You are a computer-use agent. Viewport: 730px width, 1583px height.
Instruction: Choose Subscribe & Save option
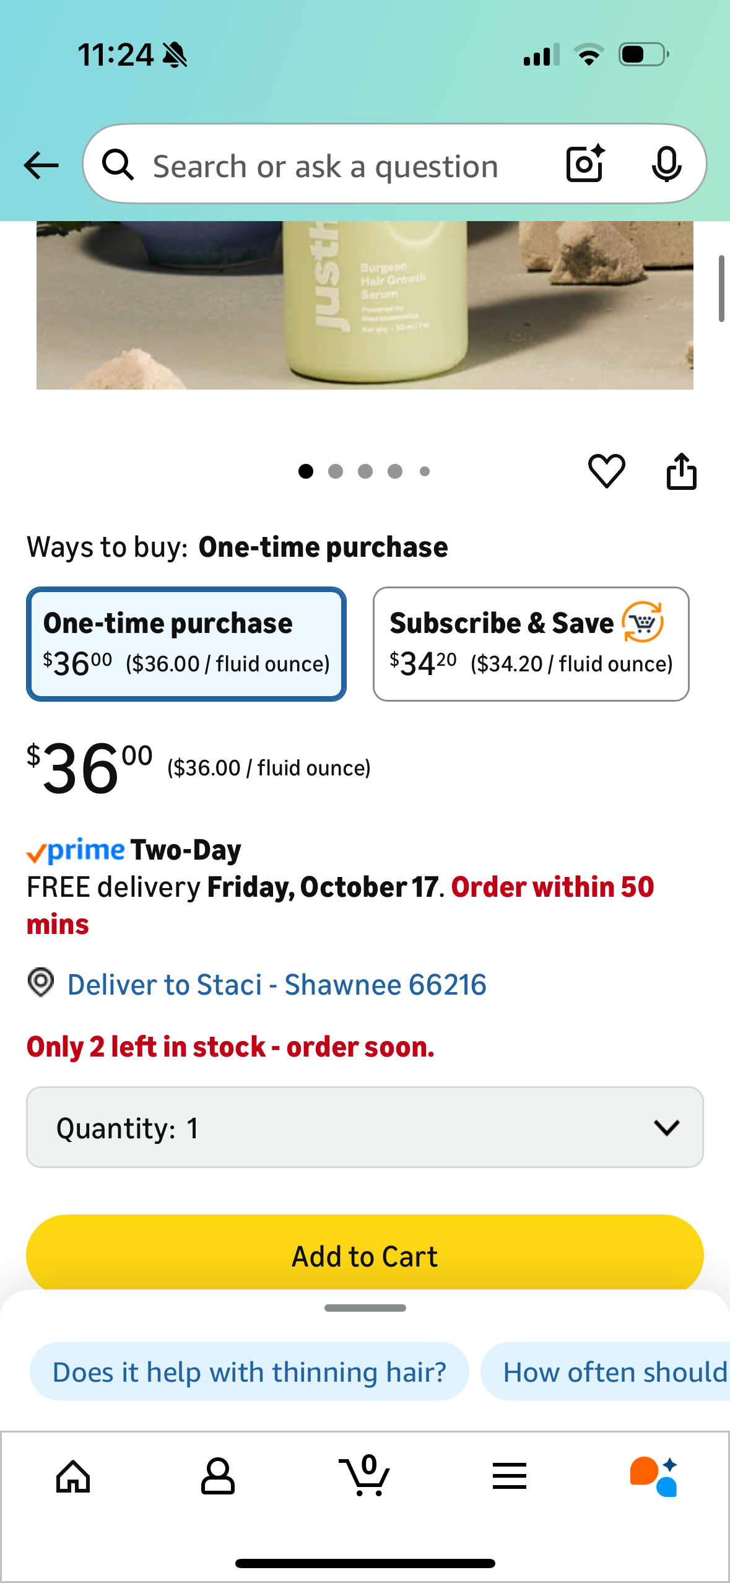click(x=531, y=643)
